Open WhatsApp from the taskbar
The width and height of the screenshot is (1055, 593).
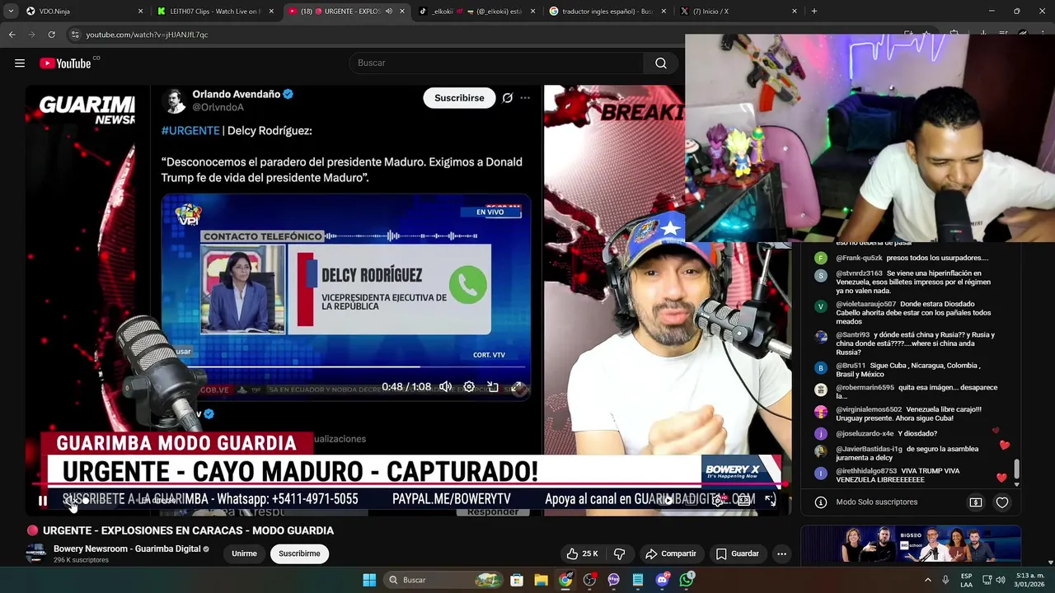coord(687,580)
